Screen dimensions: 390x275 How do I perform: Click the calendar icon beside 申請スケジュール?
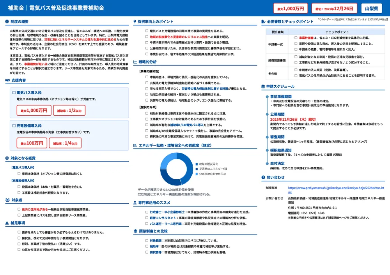263,86
